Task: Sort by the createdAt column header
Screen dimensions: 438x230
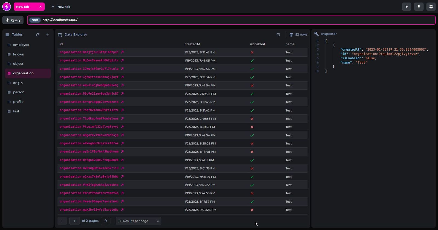Action: [x=192, y=44]
